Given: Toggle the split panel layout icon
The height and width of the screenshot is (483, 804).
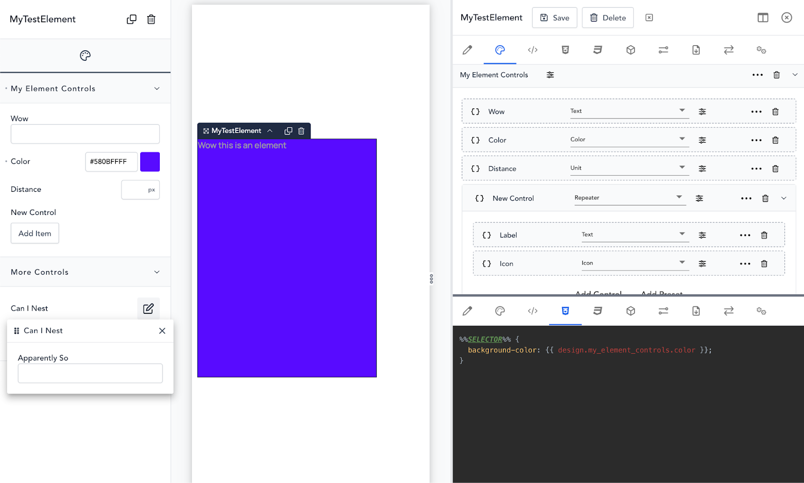Looking at the screenshot, I should pyautogui.click(x=763, y=18).
